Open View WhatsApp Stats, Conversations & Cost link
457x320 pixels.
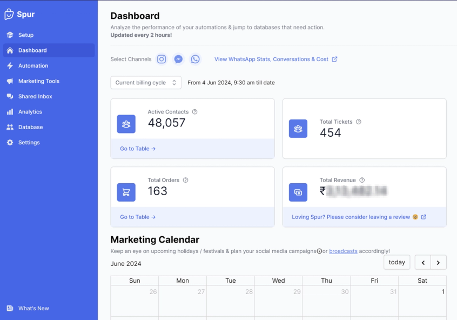[x=275, y=59]
